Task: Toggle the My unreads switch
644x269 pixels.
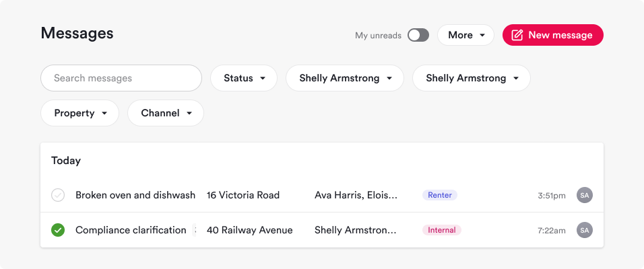Action: pos(418,35)
